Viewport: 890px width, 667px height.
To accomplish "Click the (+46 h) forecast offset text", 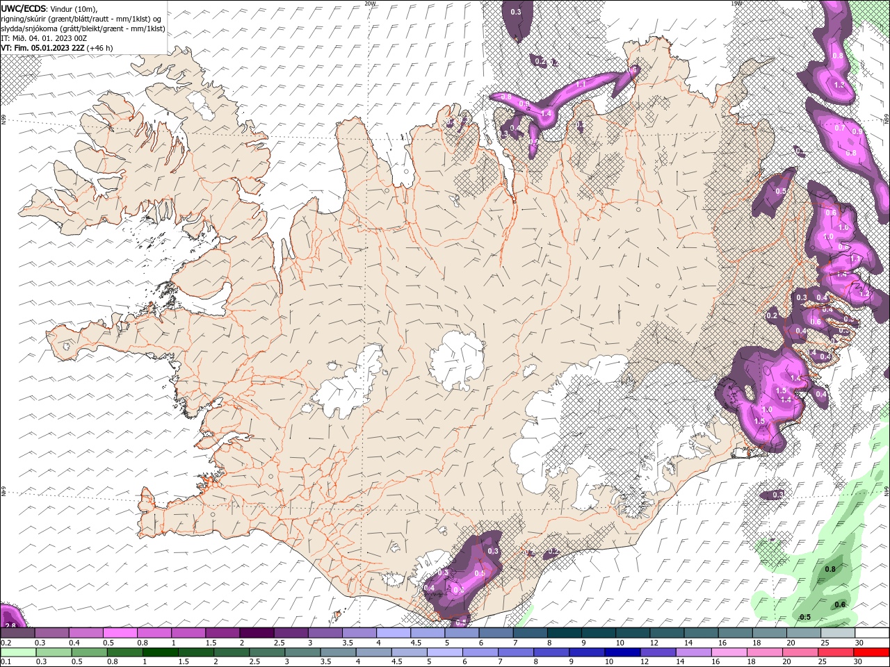I will [99, 48].
